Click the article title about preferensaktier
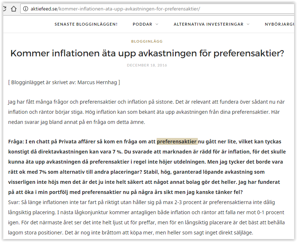297x242 pixels. pos(147,53)
